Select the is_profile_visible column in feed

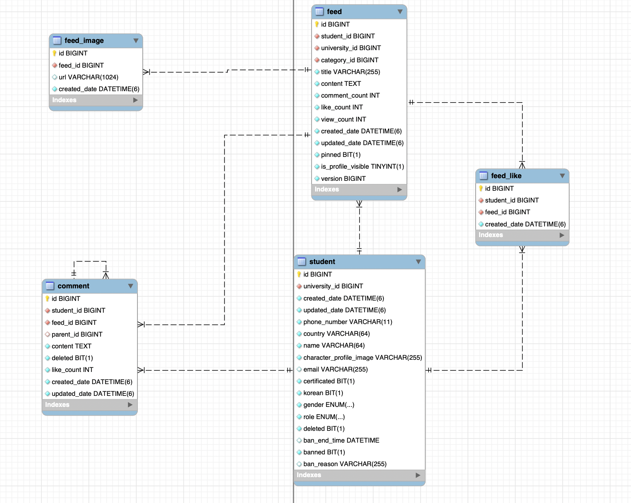[362, 166]
